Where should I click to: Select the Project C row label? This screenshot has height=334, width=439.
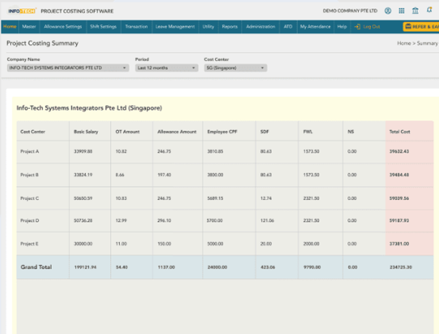(x=29, y=198)
